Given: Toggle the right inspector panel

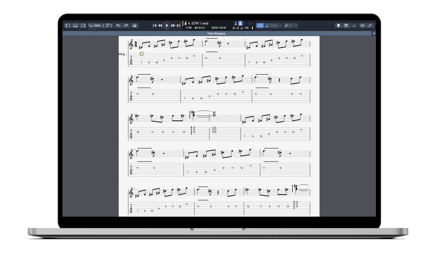Looking at the screenshot, I should (83, 26).
